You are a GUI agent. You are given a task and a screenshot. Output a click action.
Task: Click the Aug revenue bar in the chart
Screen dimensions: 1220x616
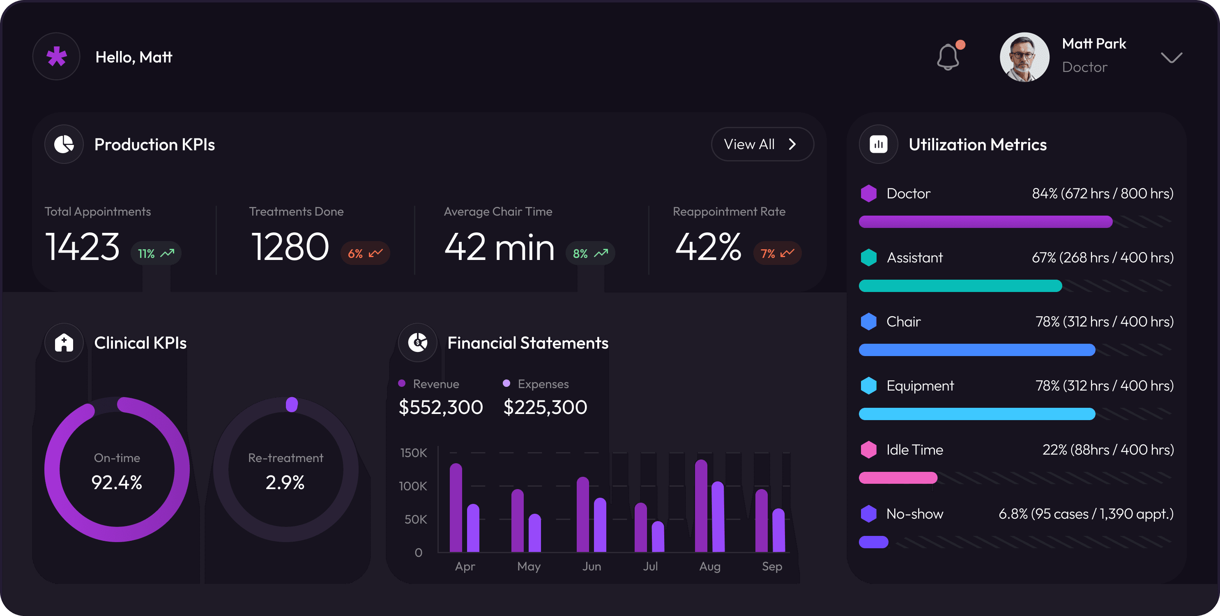click(701, 507)
